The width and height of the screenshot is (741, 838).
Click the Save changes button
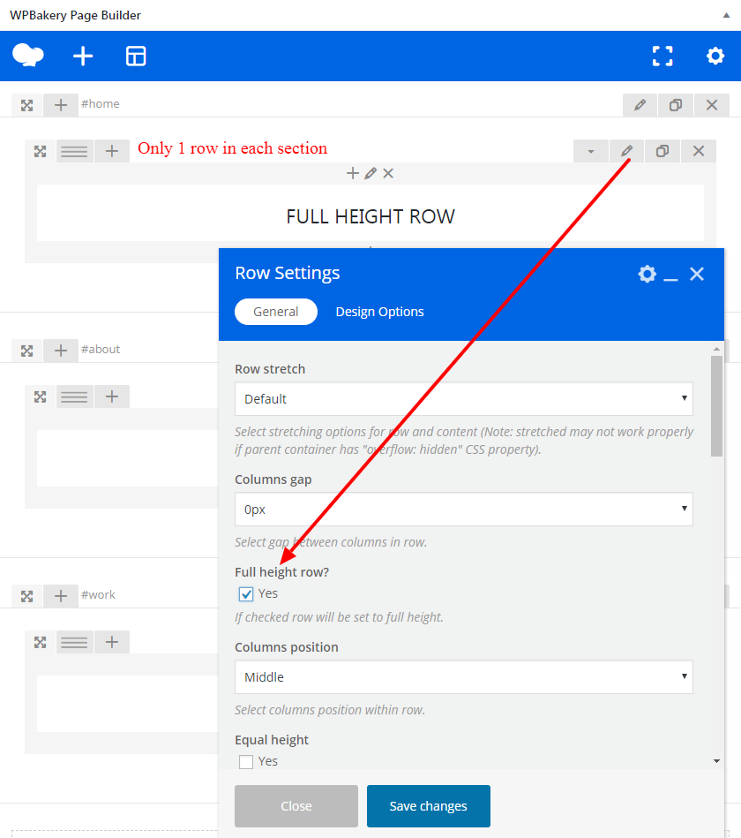[428, 806]
